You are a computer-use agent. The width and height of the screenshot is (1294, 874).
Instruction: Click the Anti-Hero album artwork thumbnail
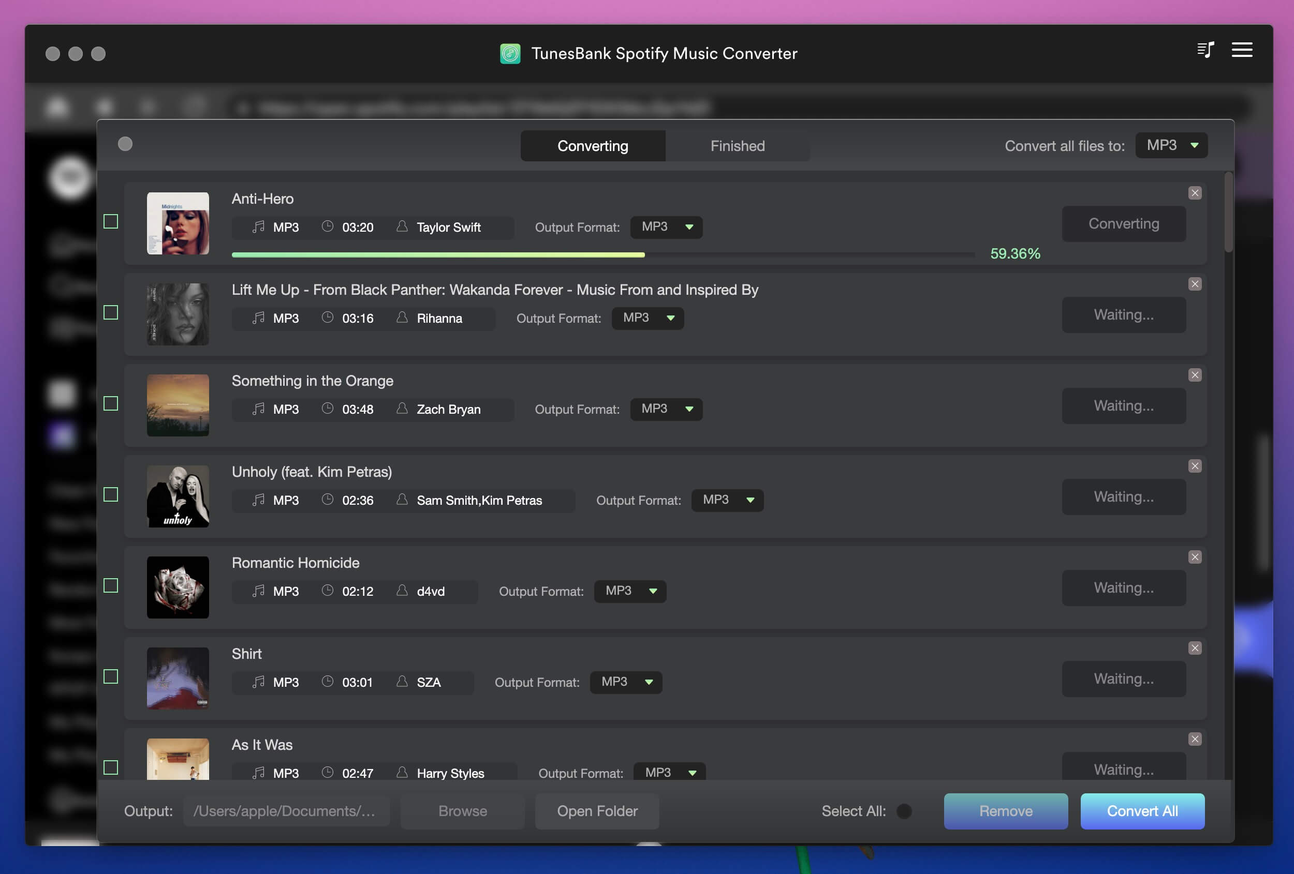pos(179,222)
